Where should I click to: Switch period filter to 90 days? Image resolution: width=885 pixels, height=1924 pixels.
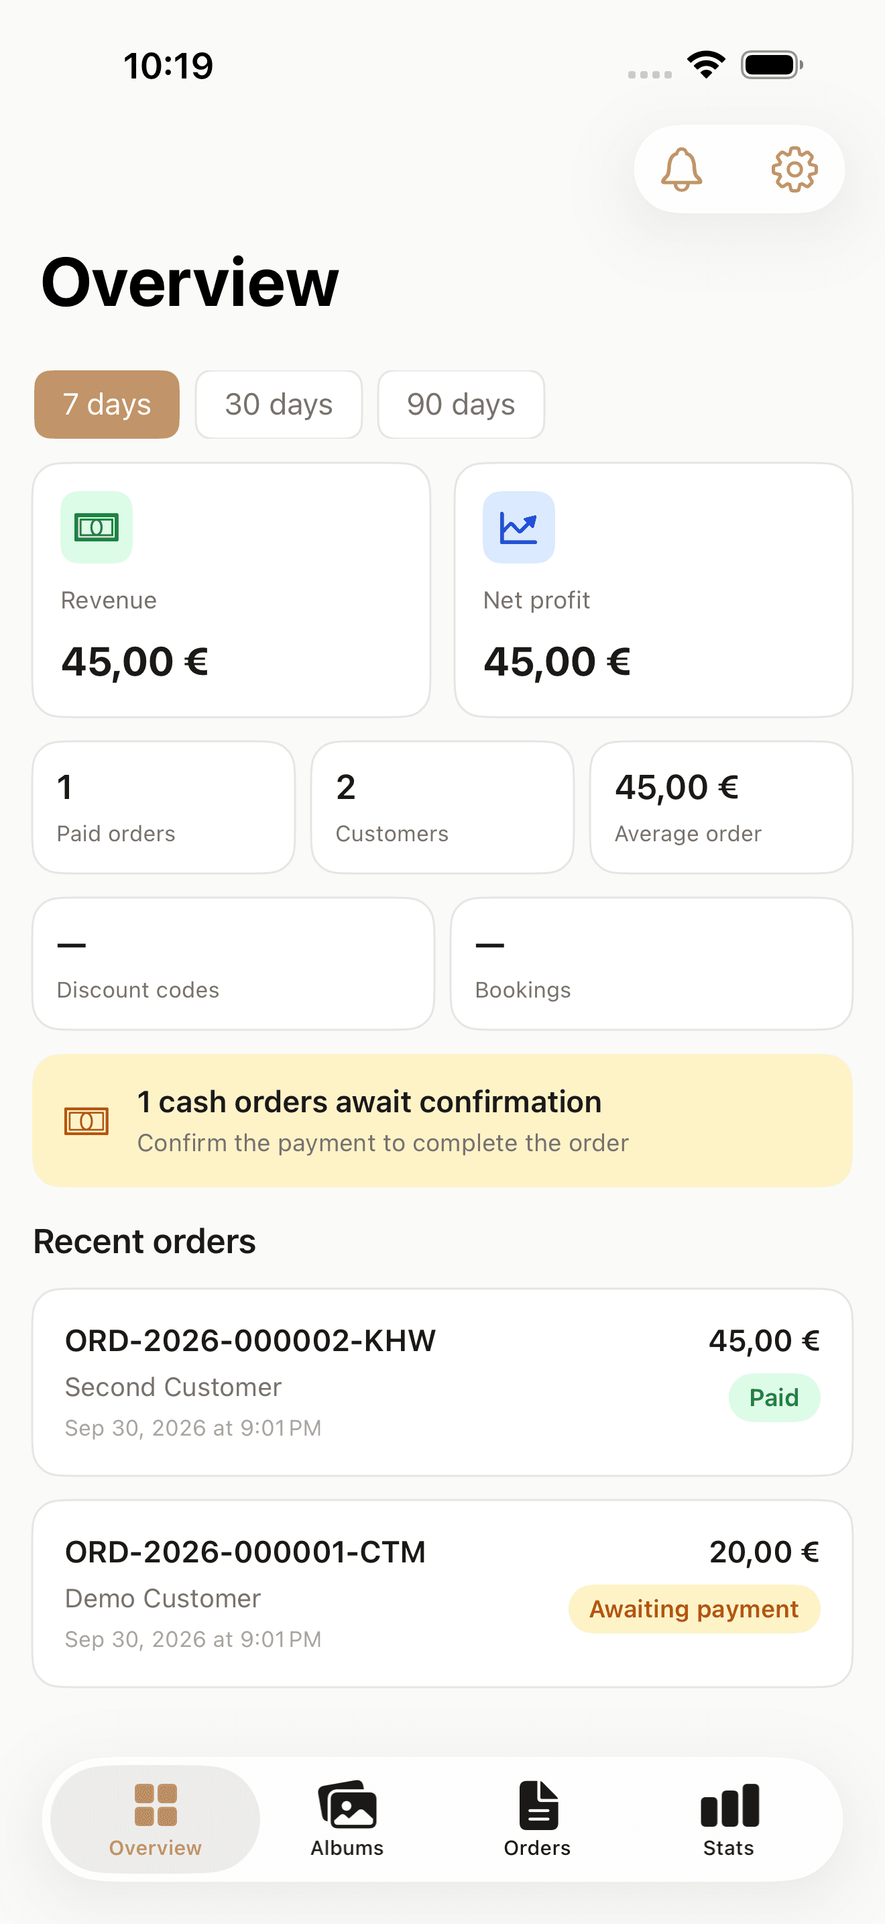tap(461, 404)
